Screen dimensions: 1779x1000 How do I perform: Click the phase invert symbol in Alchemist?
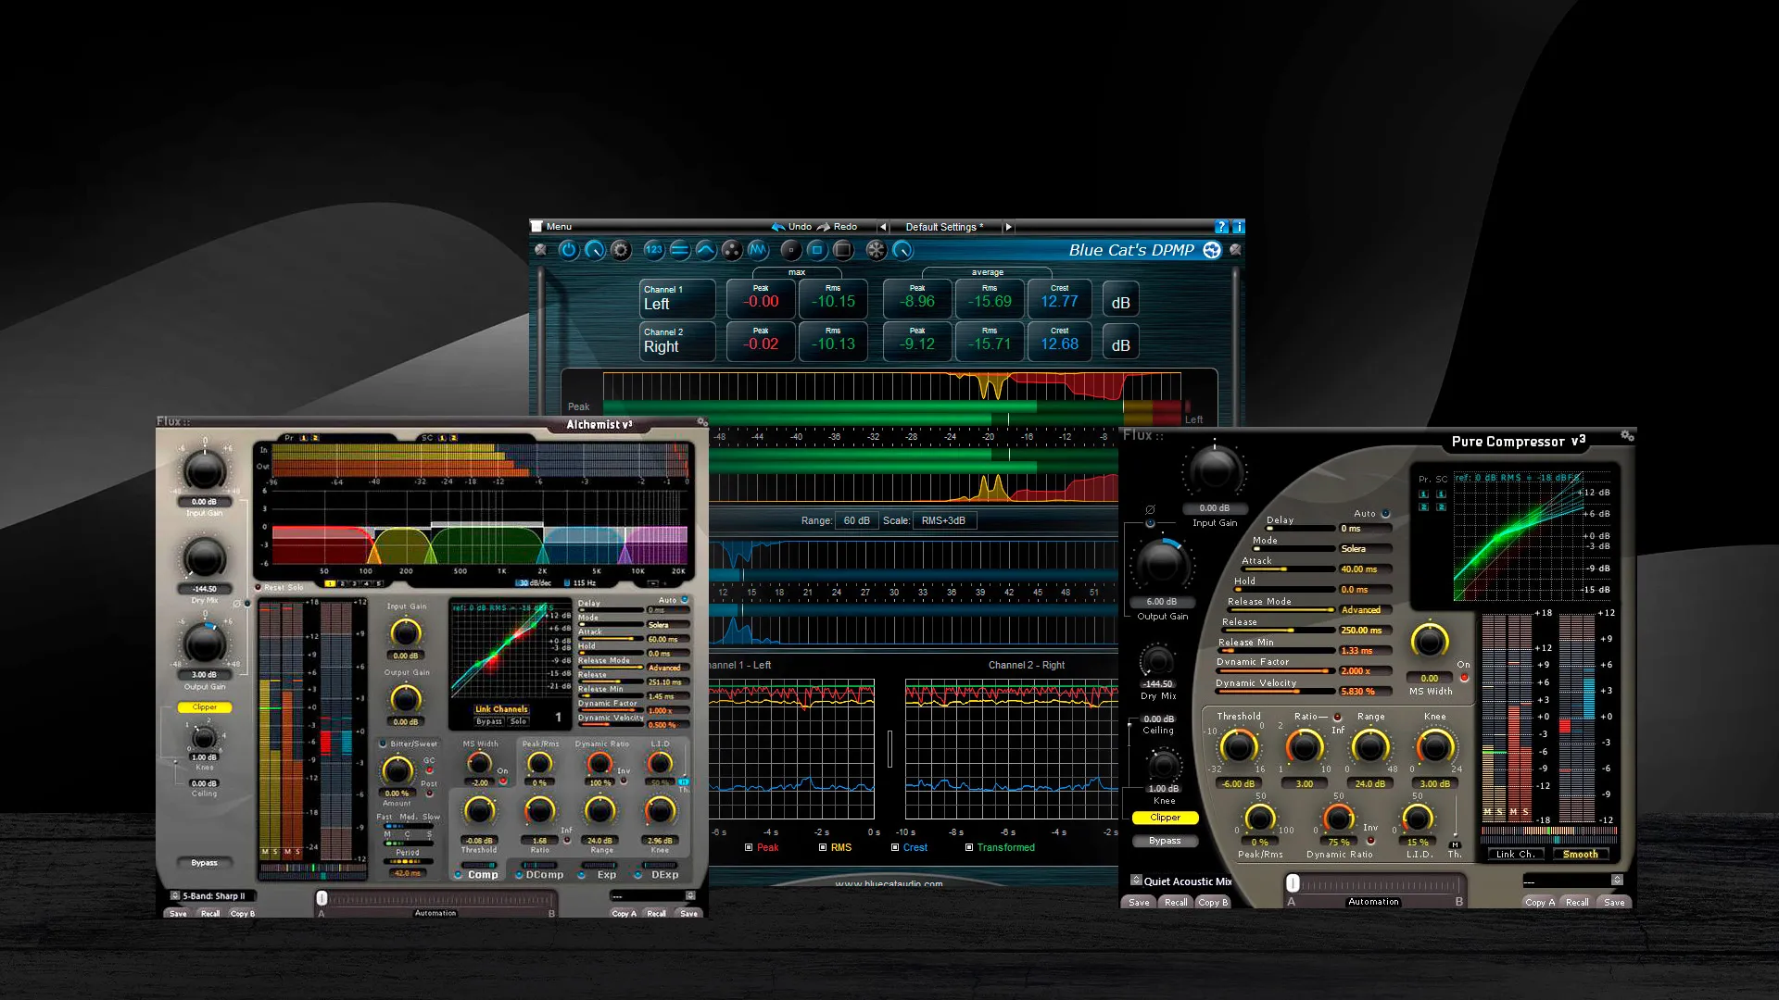(237, 604)
